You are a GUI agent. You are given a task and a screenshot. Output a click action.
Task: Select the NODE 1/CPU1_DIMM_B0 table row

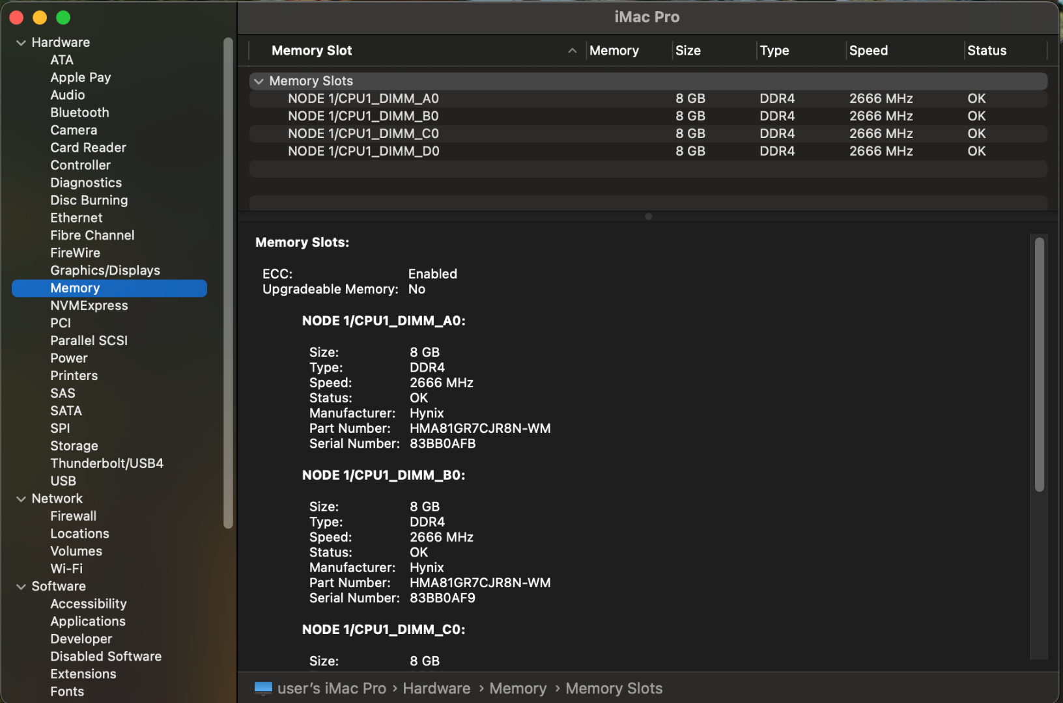(648, 117)
